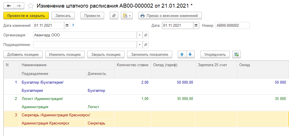Click the Номер input field

tap(232, 26)
